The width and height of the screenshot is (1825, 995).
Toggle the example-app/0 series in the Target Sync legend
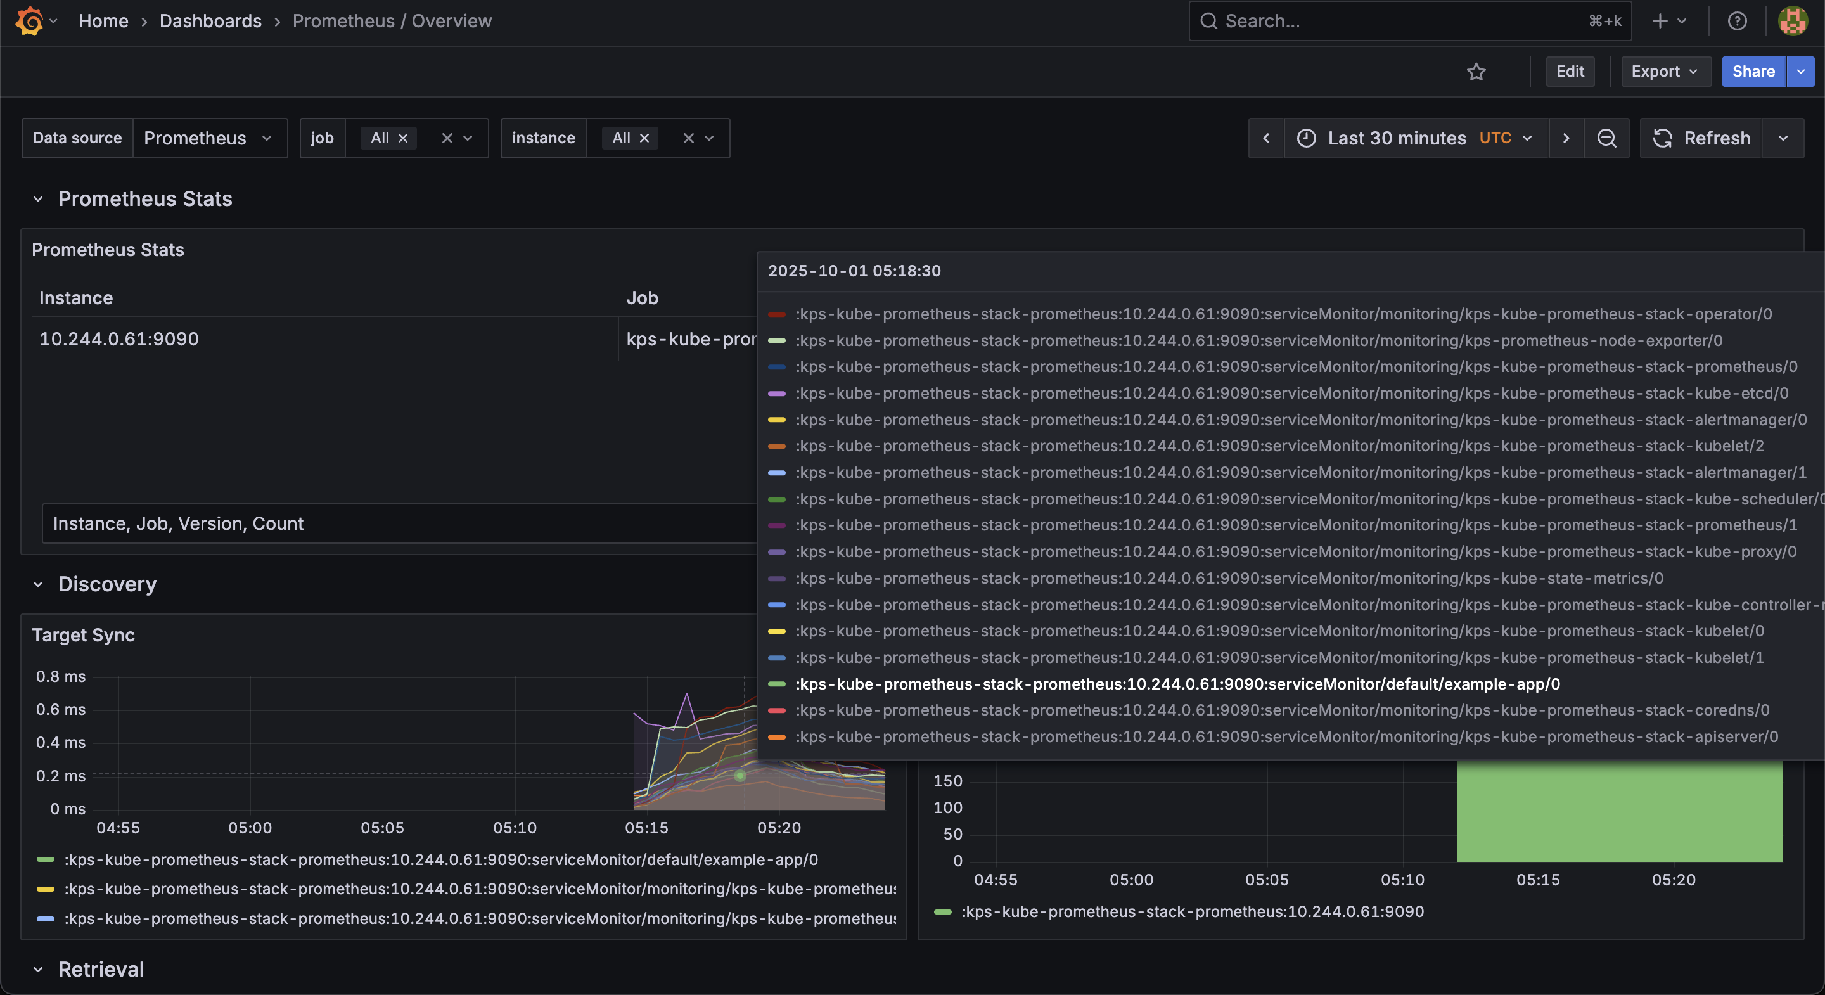[x=440, y=859]
